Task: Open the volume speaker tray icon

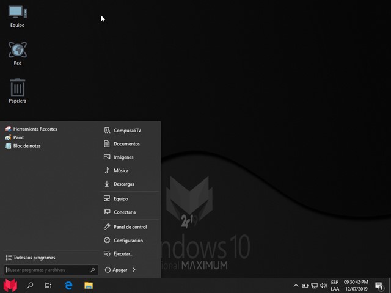Action: click(323, 286)
